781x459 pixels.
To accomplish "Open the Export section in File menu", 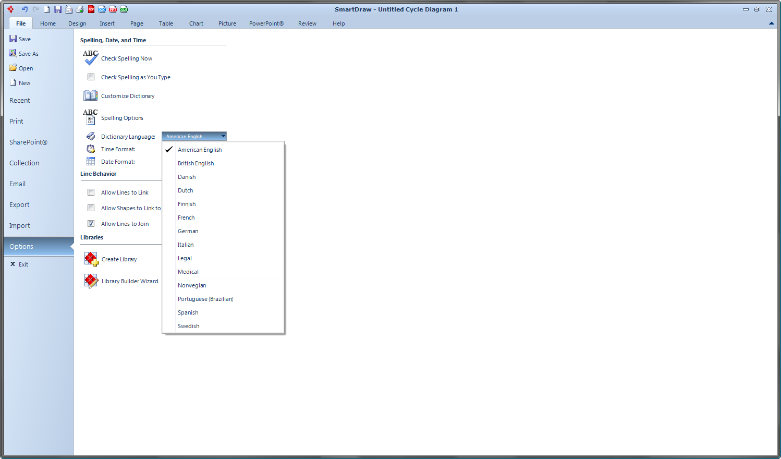I will [x=19, y=205].
